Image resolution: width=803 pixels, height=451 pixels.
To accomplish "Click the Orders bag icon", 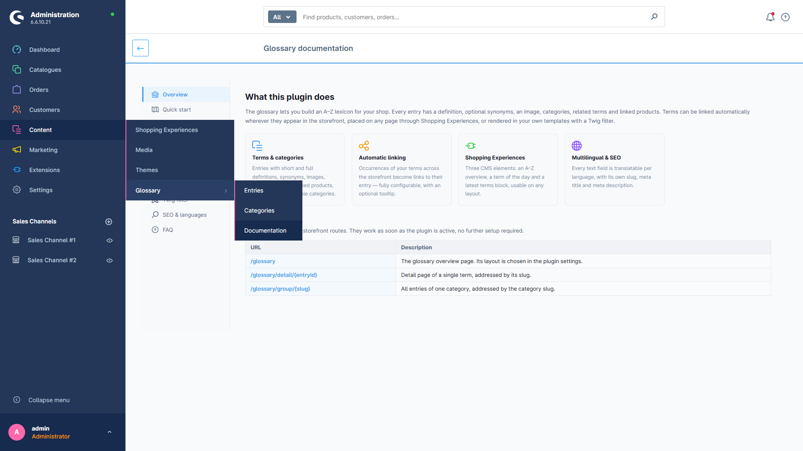I will point(17,90).
